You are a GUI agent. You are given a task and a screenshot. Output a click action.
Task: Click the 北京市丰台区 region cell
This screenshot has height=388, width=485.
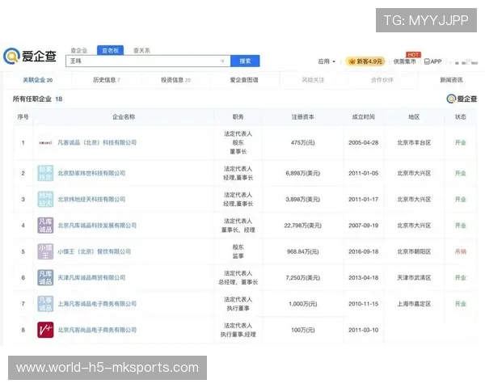tap(414, 142)
